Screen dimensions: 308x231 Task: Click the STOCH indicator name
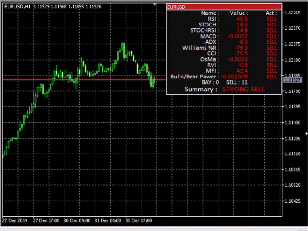pyautogui.click(x=208, y=25)
